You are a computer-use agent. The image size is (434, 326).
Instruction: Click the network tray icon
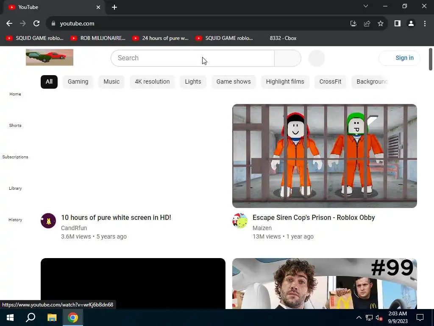(369, 318)
